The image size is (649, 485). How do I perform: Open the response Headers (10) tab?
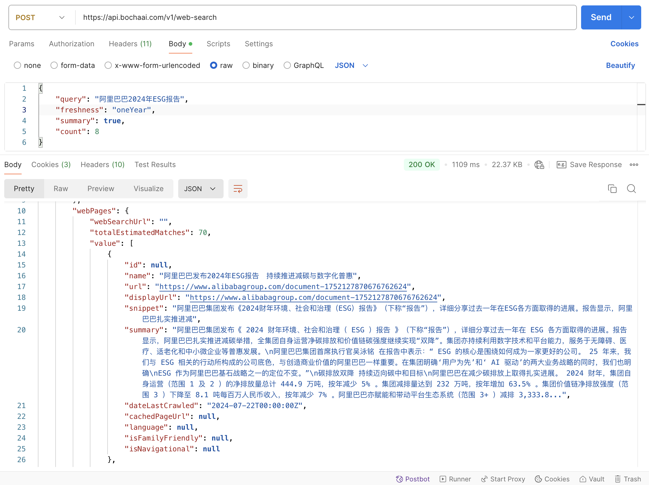click(x=102, y=164)
